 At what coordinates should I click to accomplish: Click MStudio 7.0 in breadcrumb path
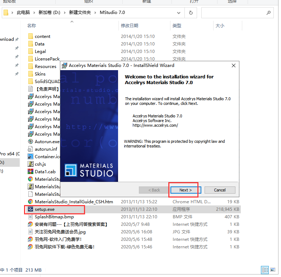(x=112, y=13)
